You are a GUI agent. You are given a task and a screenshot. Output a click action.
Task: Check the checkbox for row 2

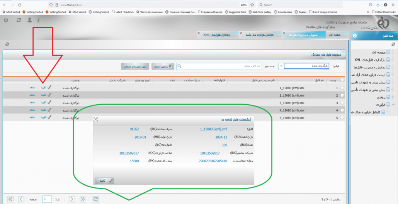pos(342,95)
